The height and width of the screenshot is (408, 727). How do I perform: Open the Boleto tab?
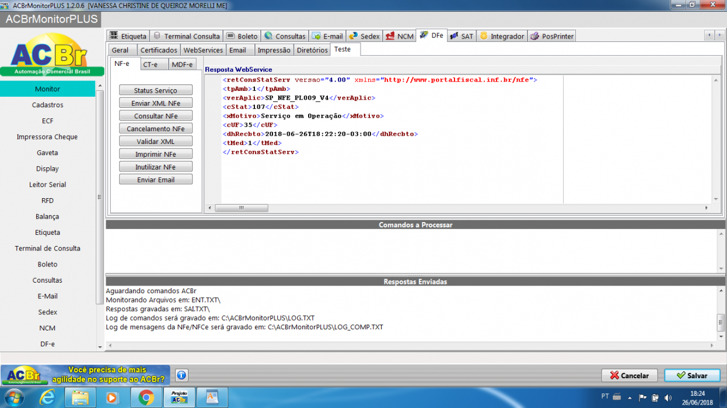pyautogui.click(x=242, y=36)
